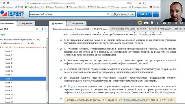Click 'Актуальная ред. 08.07.2019 - 30.07.2019' label

[128, 29]
